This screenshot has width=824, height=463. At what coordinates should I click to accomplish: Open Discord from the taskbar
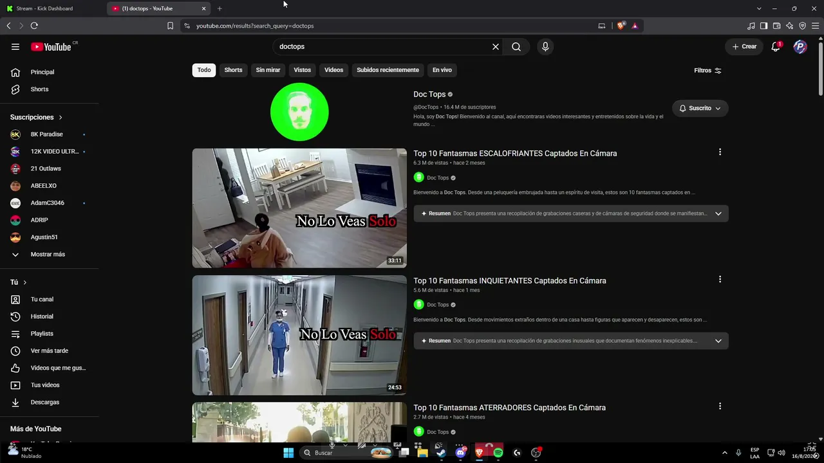460,453
